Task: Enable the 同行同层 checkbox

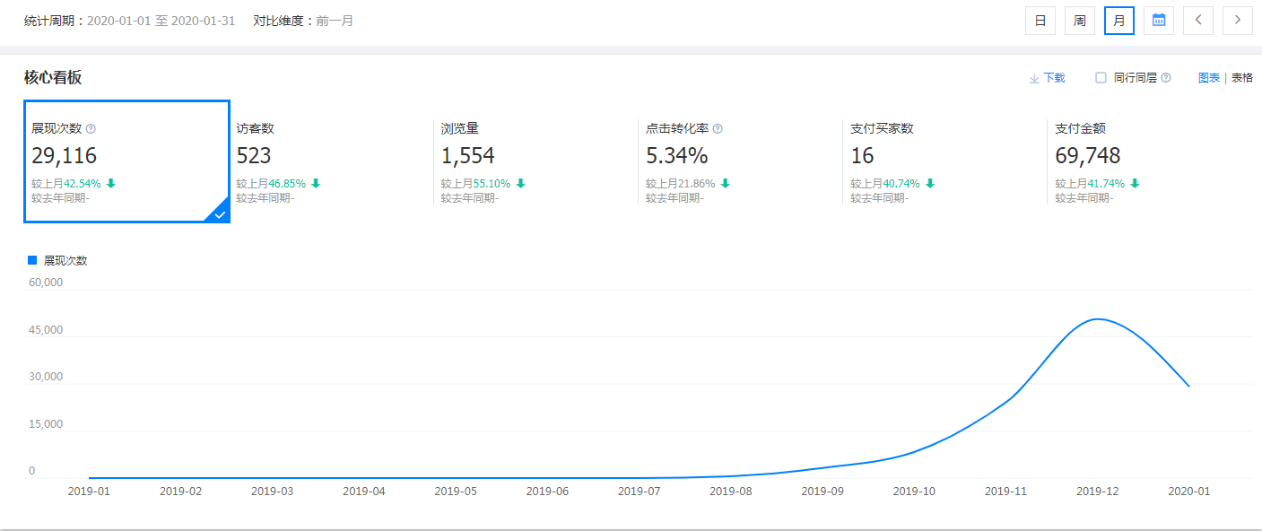Action: pyautogui.click(x=1101, y=78)
